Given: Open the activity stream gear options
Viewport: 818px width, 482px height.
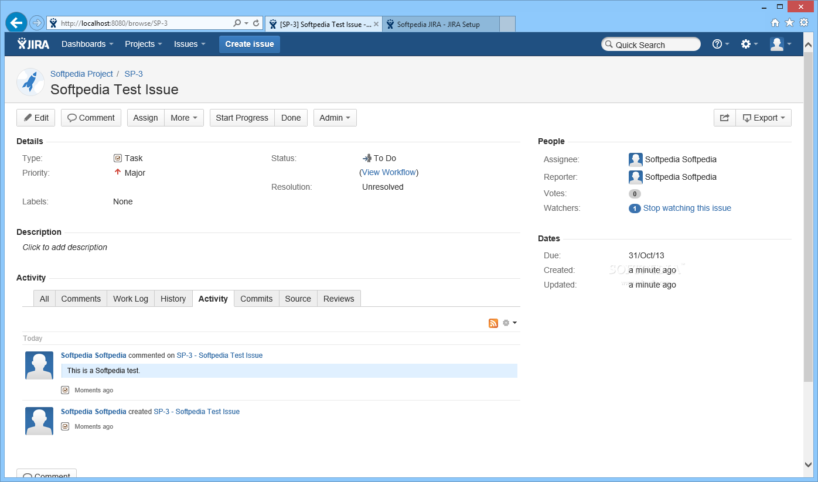Looking at the screenshot, I should 510,323.
